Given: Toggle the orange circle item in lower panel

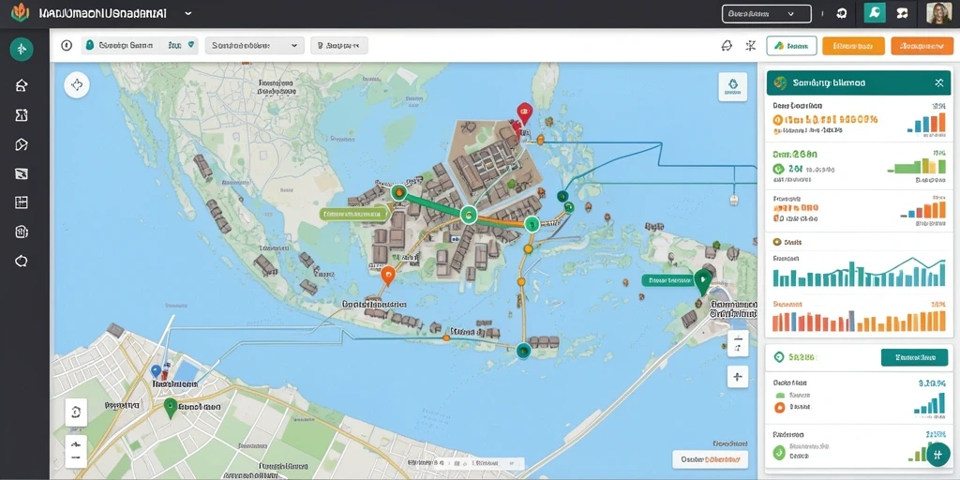Looking at the screenshot, I should click(x=779, y=407).
